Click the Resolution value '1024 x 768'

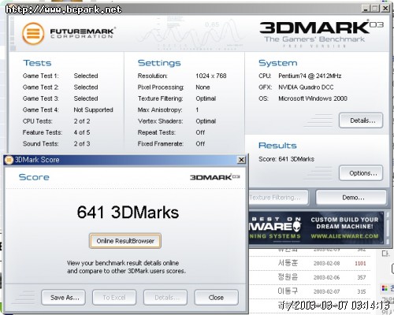click(x=211, y=76)
